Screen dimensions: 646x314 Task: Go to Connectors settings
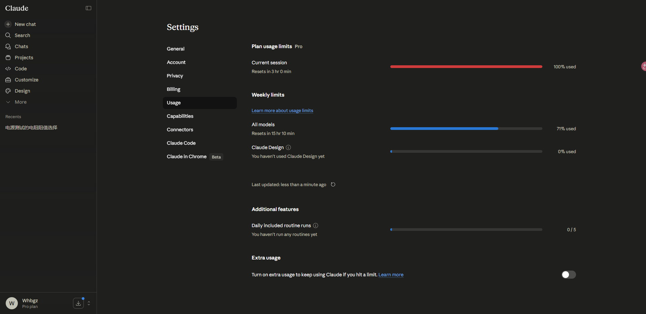pos(200,130)
